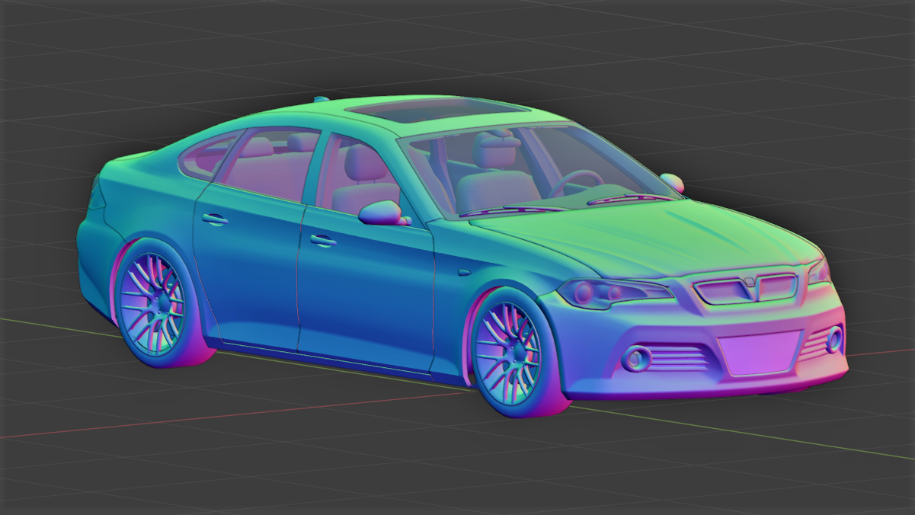Screen dimensions: 915x515
Task: Click the front grille center badge
Action: (x=750, y=281)
